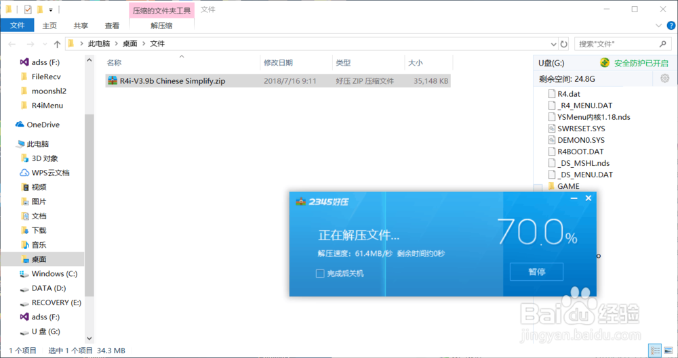
Task: Sort by the 类型 column header
Action: (343, 63)
